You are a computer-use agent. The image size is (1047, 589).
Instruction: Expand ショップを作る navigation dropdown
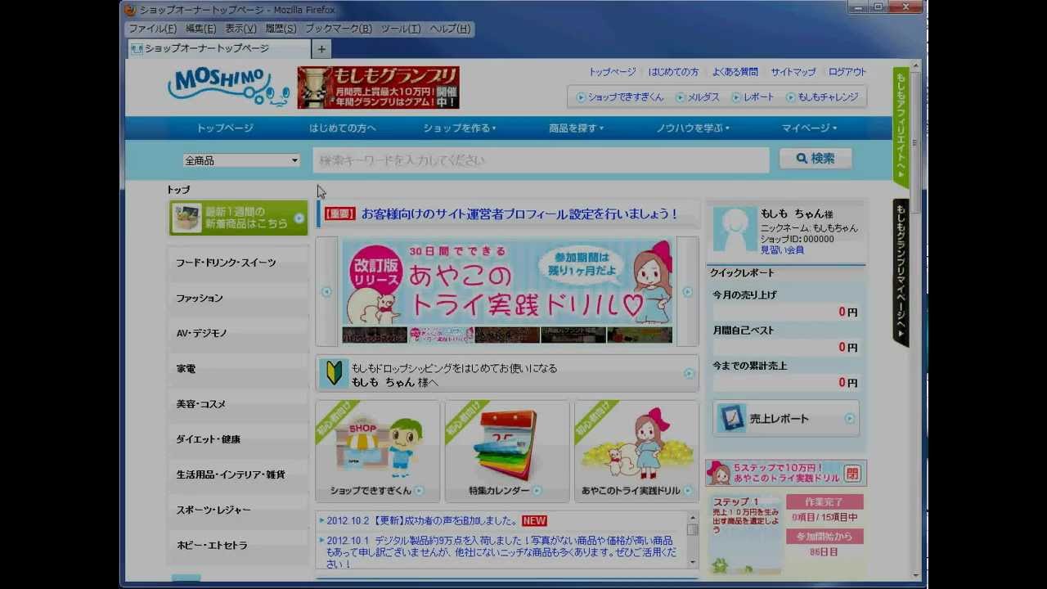tap(460, 128)
